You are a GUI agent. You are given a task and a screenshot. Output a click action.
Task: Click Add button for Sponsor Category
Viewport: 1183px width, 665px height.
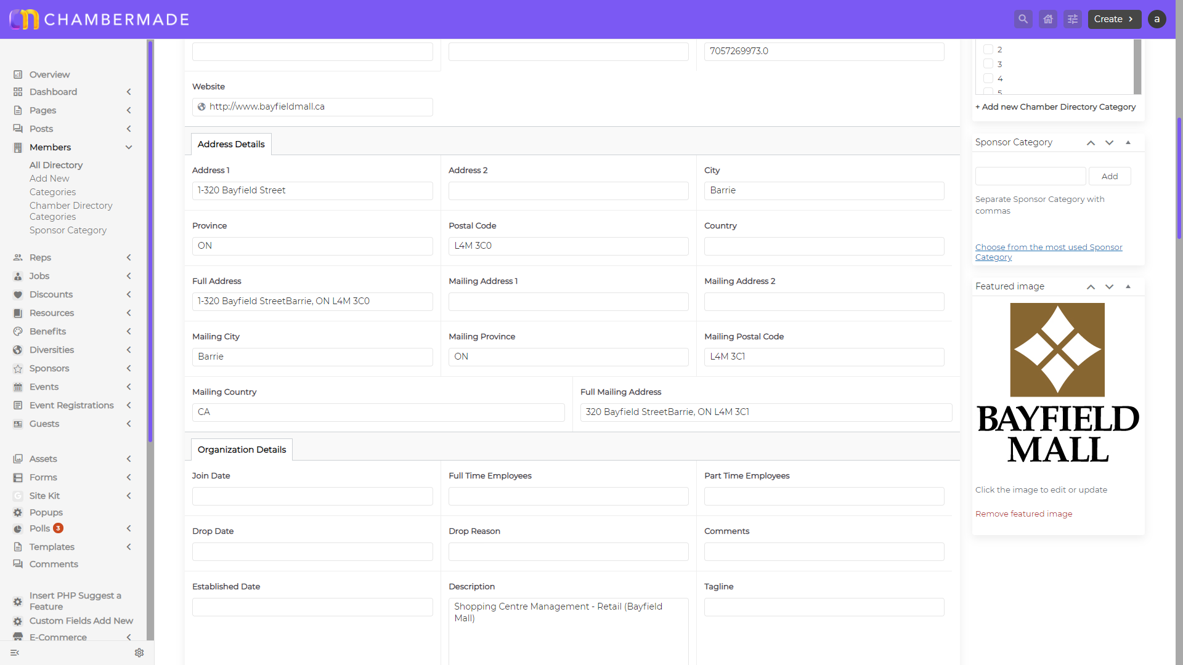pyautogui.click(x=1110, y=176)
